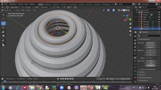Select the Scale tool
This screenshot has width=161, height=90.
point(3,32)
